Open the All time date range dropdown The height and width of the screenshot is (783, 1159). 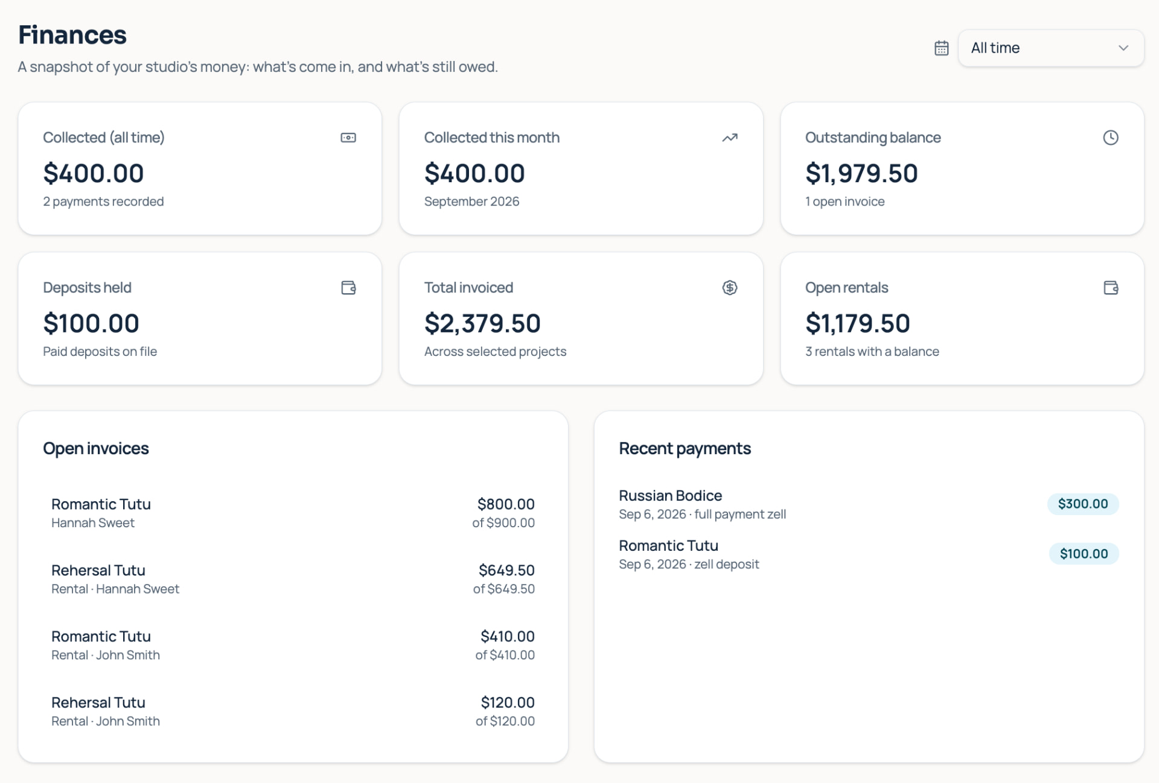(1050, 48)
